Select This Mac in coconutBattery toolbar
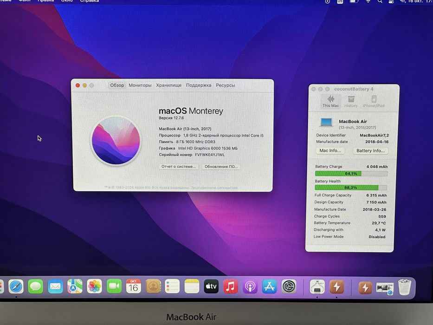 coord(330,101)
